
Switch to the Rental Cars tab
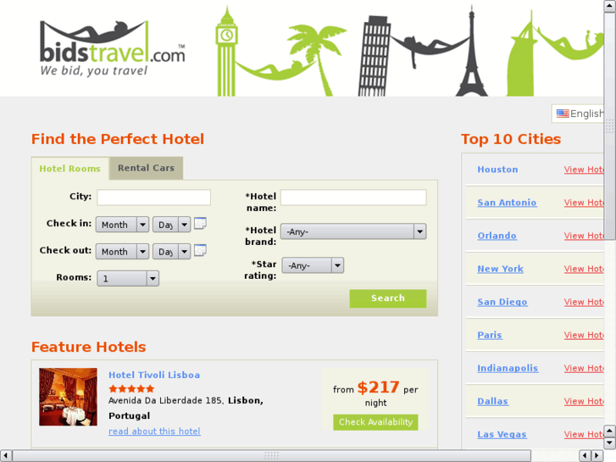(x=146, y=168)
